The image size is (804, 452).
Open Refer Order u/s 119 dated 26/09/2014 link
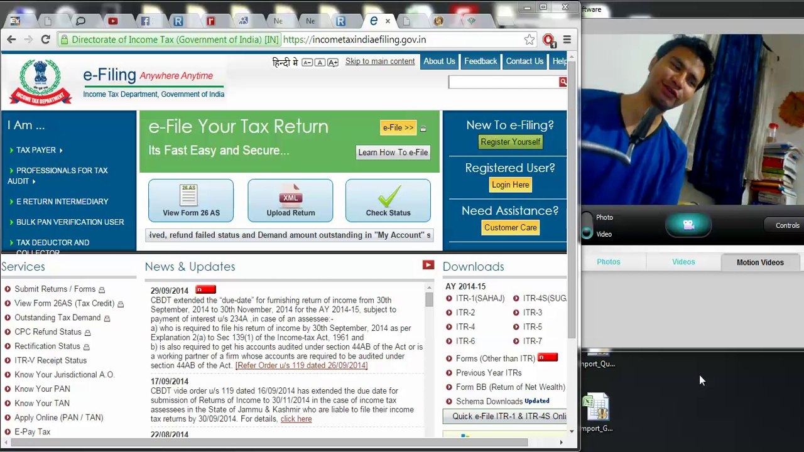tap(301, 365)
